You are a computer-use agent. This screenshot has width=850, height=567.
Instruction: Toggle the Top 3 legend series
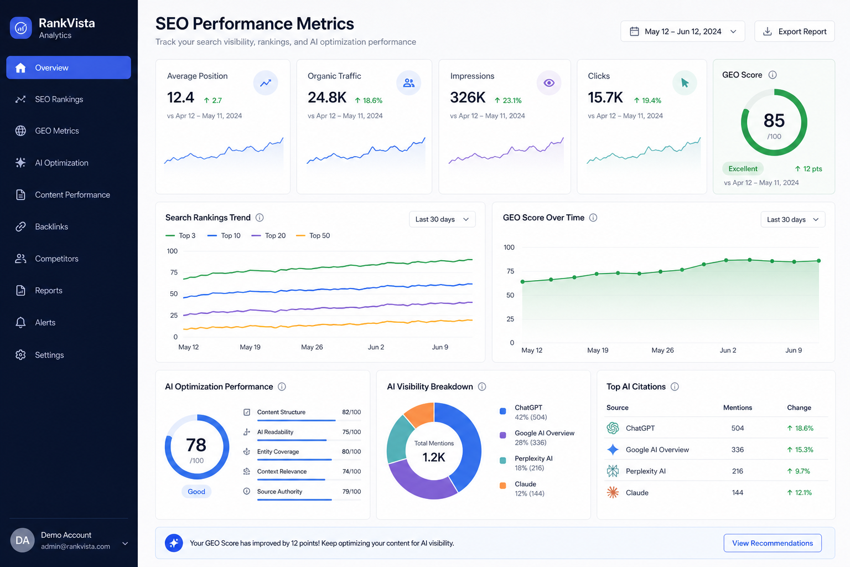coord(181,235)
